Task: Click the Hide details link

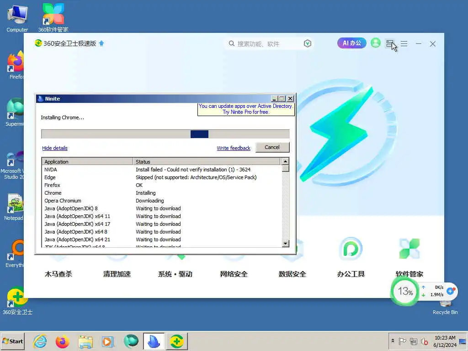Action: click(55, 148)
